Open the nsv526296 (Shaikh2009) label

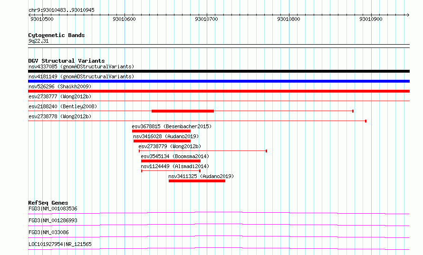click(60, 86)
